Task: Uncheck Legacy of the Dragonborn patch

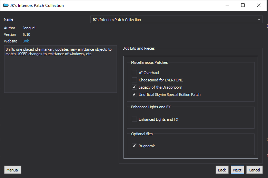Action: tap(134, 87)
